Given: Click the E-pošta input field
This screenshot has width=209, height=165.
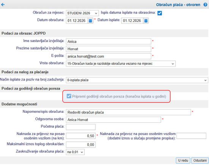Looking at the screenshot, I should click(x=109, y=56).
